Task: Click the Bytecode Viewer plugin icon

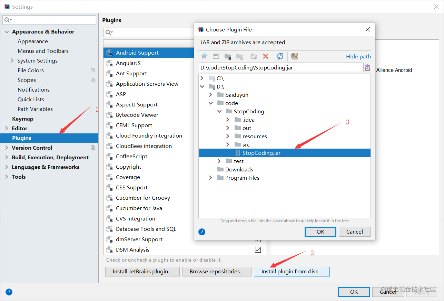Action: (110, 115)
